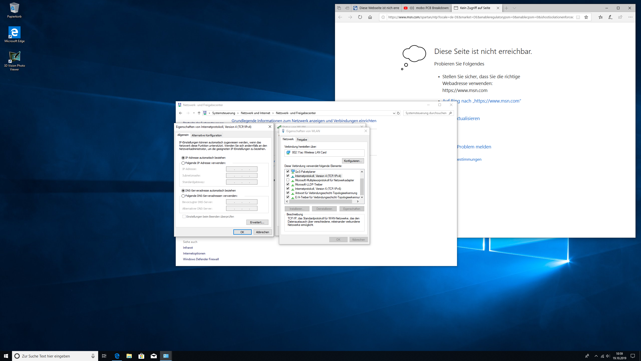
Task: Open Microsoft Store taskbar icon
Action: click(x=141, y=356)
